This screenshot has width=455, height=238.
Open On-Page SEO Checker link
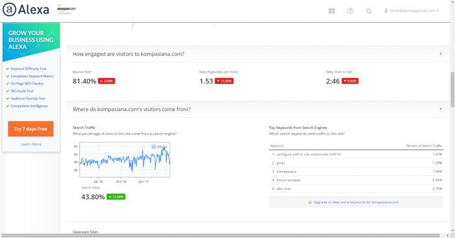click(27, 84)
